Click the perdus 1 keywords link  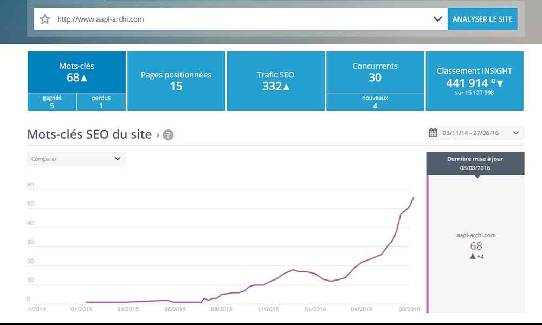pos(101,102)
